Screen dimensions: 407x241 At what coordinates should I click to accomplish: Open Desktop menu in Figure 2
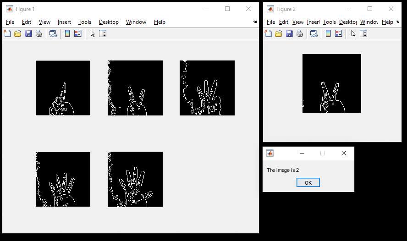pyautogui.click(x=348, y=22)
